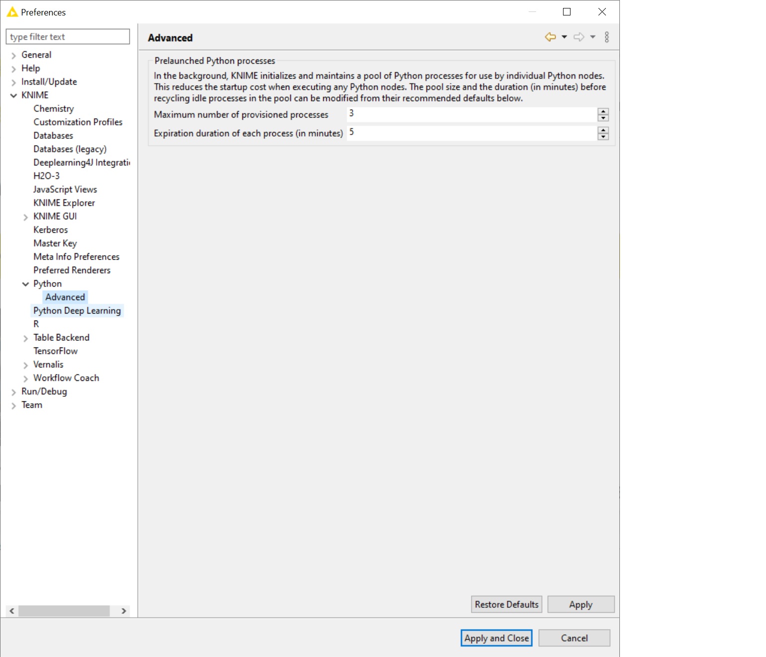Select Chemistry preferences page

pyautogui.click(x=53, y=109)
